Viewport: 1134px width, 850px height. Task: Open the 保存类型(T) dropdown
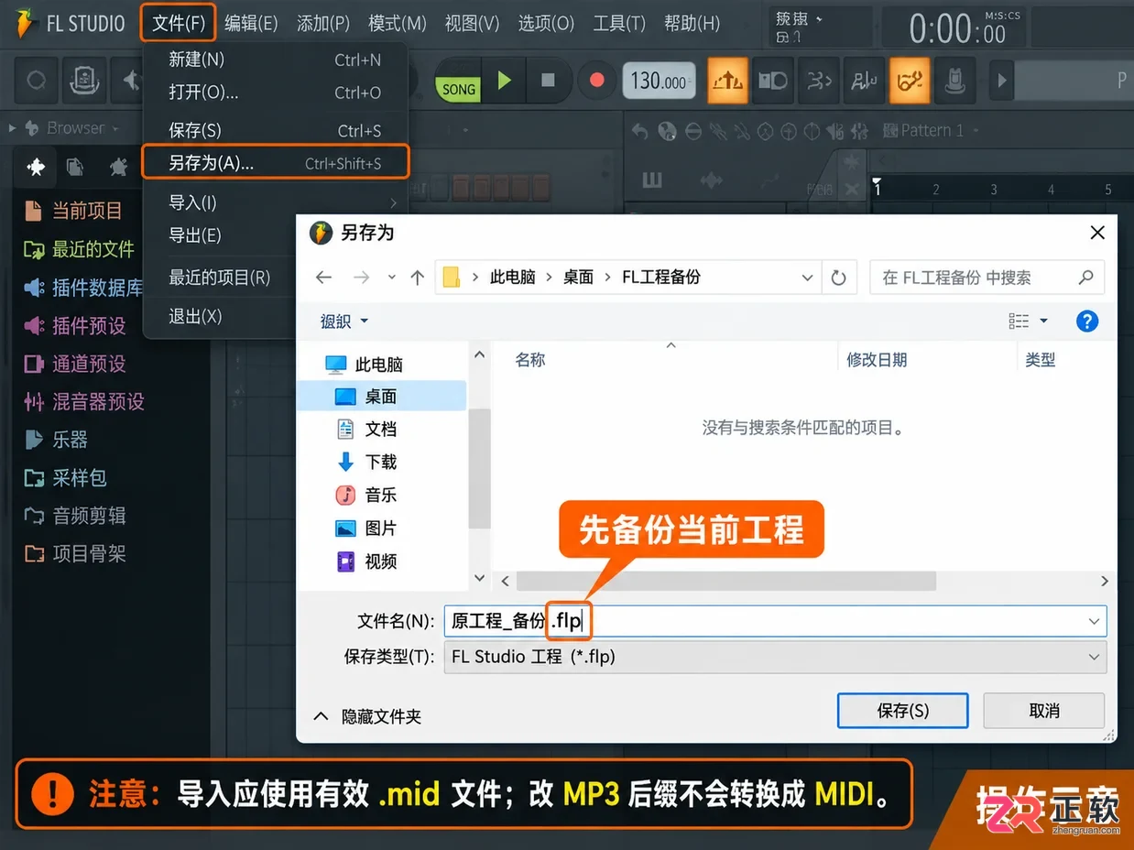pyautogui.click(x=775, y=657)
